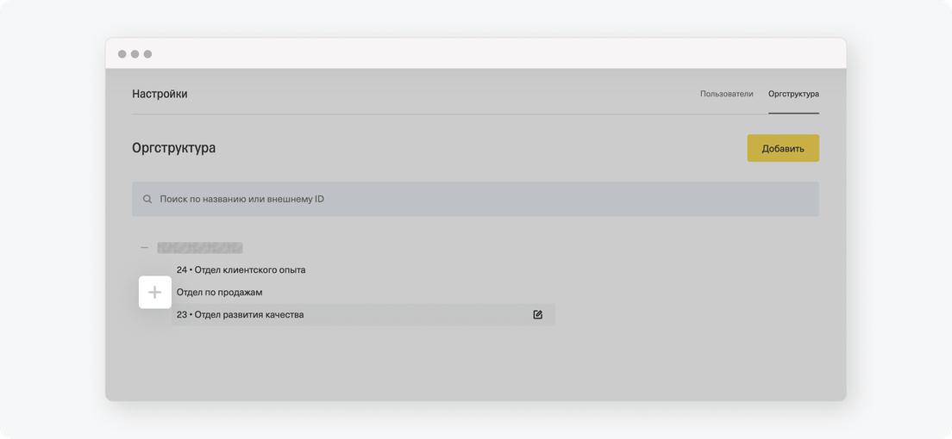Click the yellow Добавить button
The height and width of the screenshot is (439, 952).
pyautogui.click(x=783, y=149)
